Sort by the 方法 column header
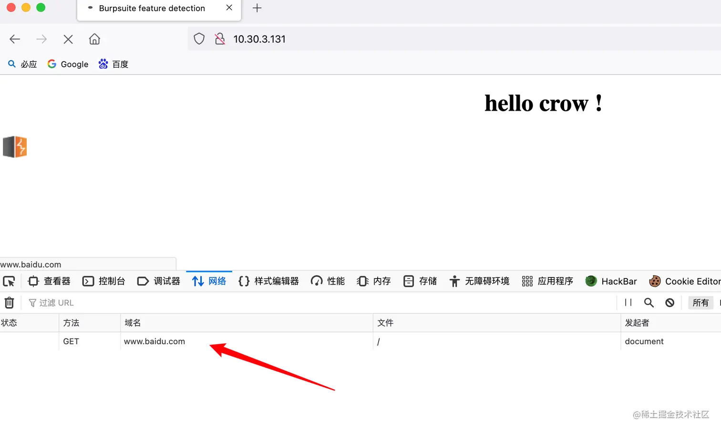 (x=90, y=323)
